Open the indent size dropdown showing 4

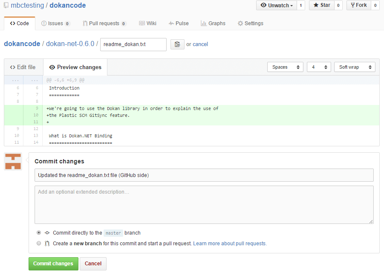click(319, 67)
